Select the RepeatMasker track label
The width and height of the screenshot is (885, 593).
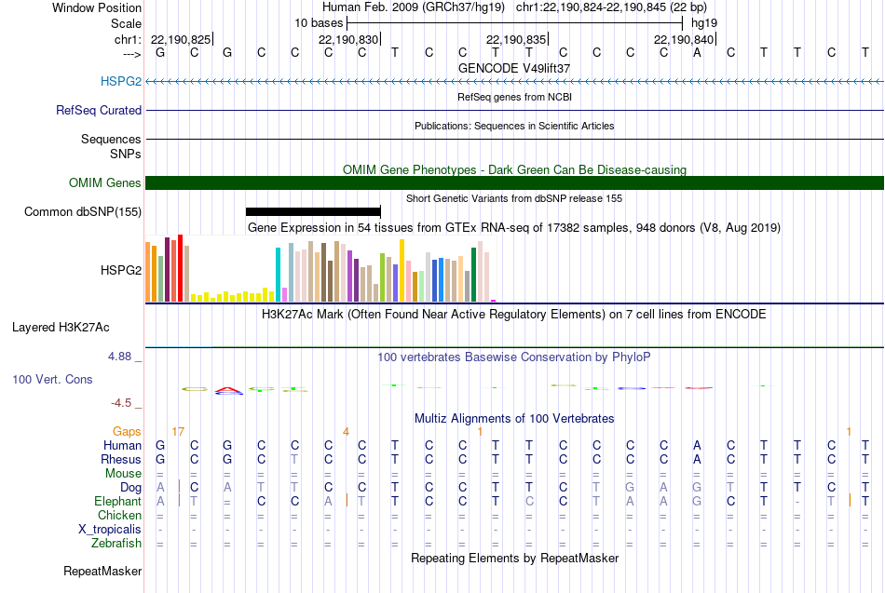(x=102, y=571)
